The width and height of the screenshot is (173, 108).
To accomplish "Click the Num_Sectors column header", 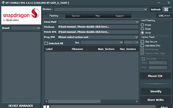I will (x=108, y=49).
